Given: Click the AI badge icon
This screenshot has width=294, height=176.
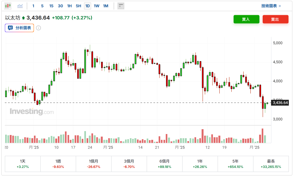Looking at the screenshot, I should [10, 28].
